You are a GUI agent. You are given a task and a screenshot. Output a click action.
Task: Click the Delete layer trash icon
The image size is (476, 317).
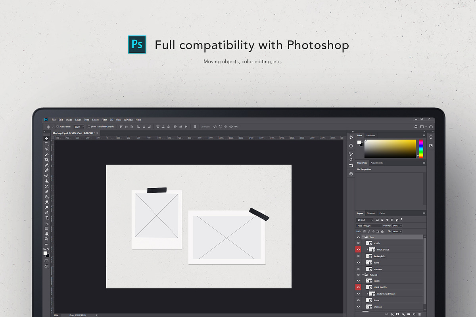[x=419, y=314]
